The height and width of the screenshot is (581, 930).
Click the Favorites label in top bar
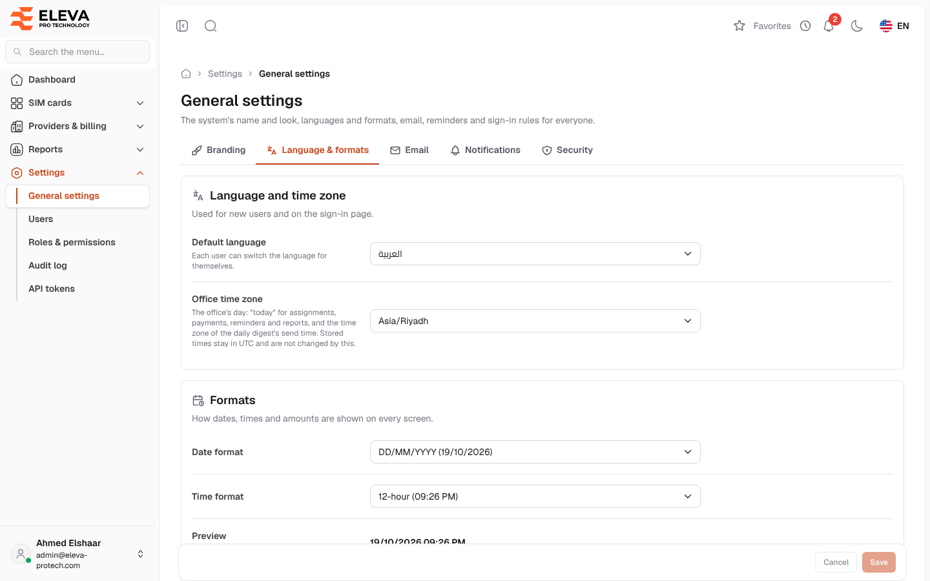pyautogui.click(x=772, y=26)
